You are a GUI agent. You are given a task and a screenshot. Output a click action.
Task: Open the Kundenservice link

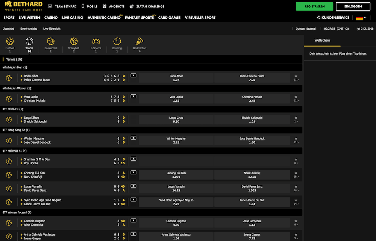[333, 18]
